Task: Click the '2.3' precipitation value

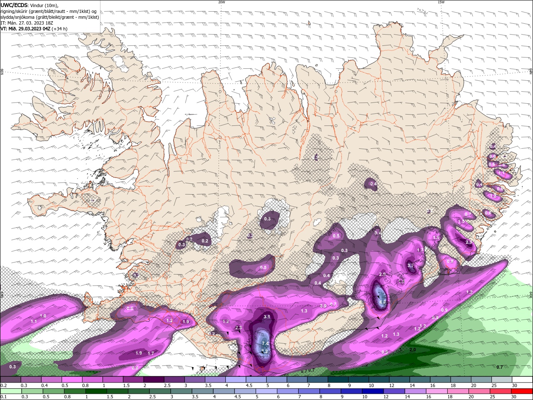Action: [239, 328]
